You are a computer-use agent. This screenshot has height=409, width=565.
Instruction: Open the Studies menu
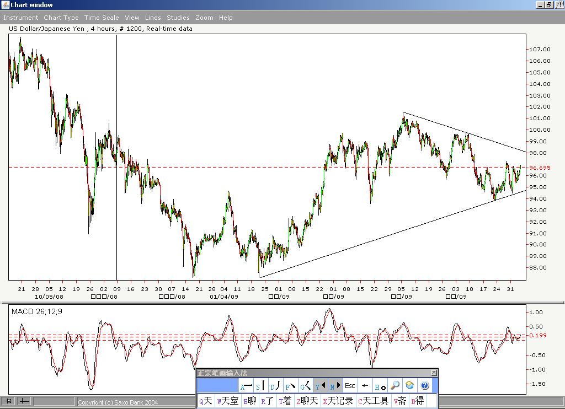point(178,18)
